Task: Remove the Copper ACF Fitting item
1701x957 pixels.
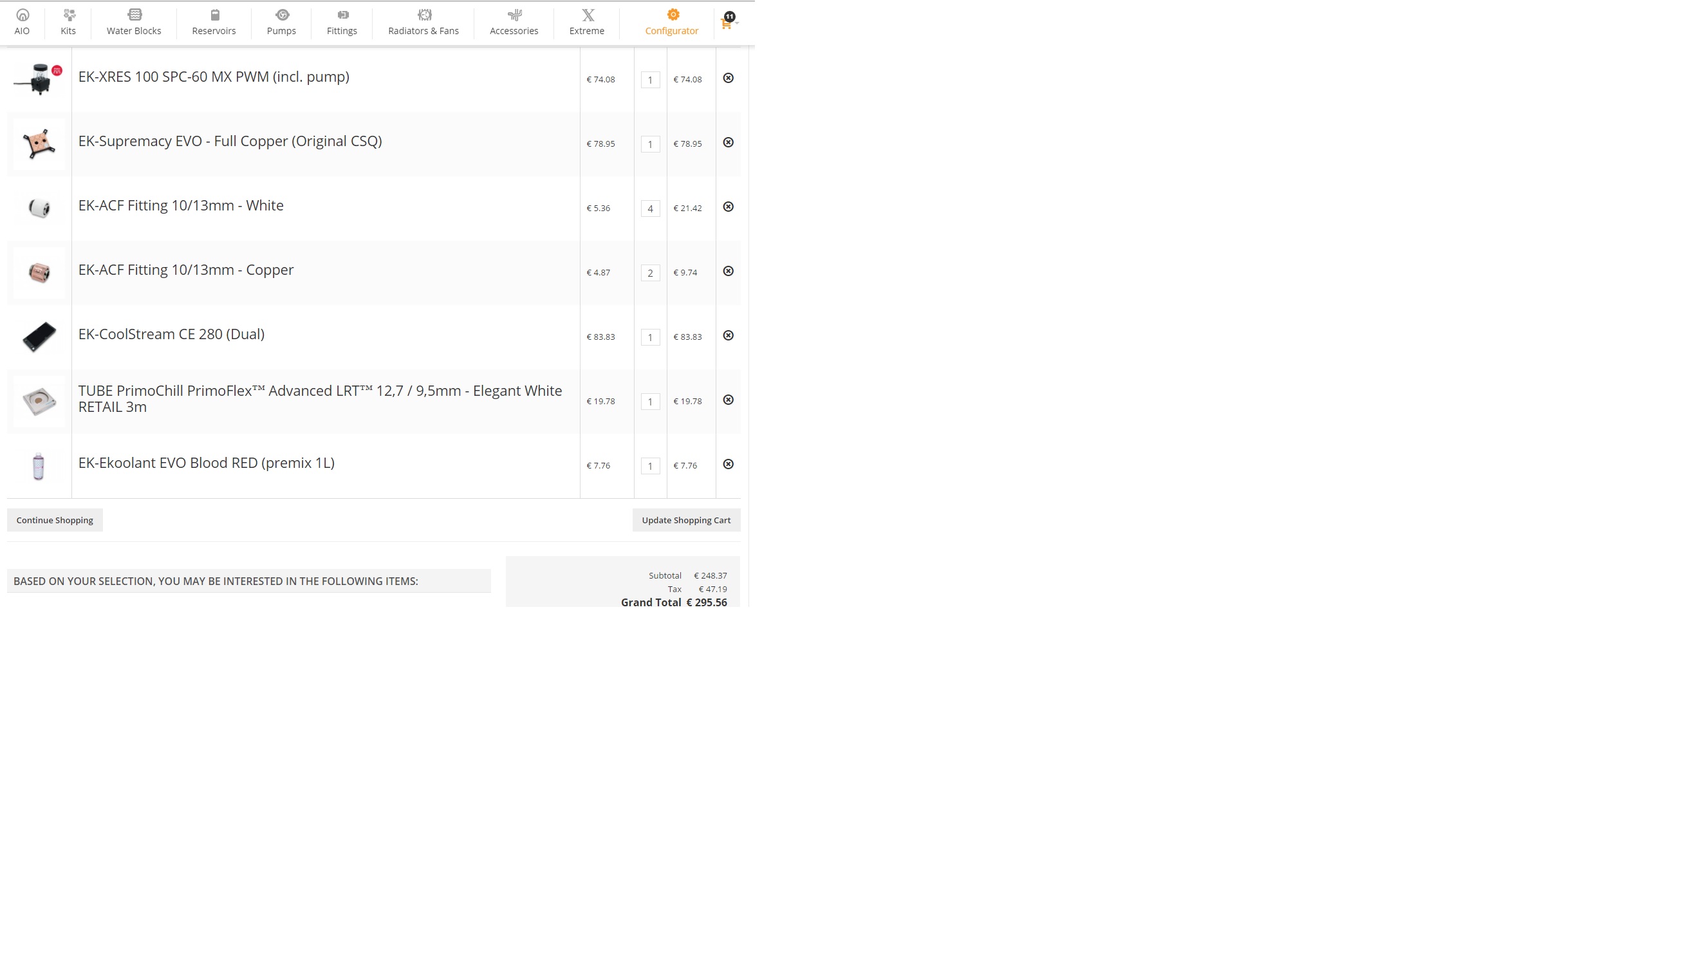Action: 729,272
